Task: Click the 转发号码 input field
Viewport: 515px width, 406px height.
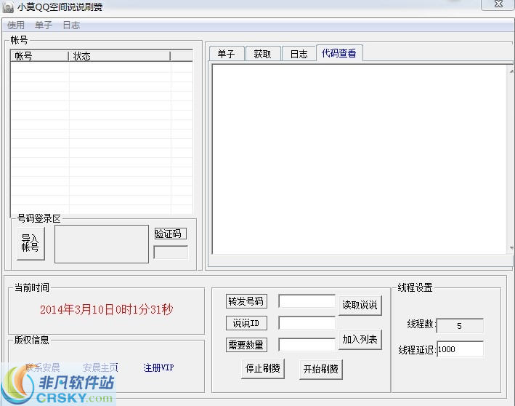Action: (x=307, y=301)
